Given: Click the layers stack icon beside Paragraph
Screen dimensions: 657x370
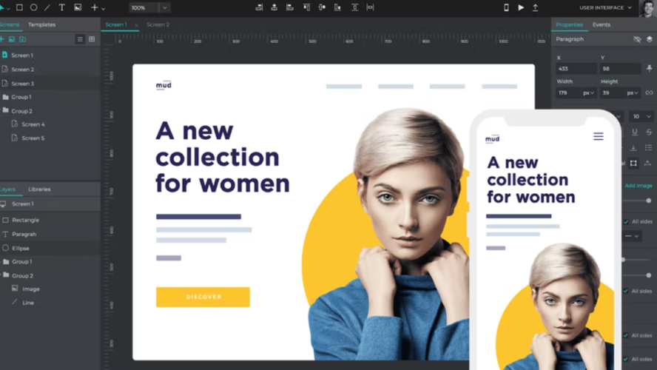Looking at the screenshot, I should coord(650,39).
